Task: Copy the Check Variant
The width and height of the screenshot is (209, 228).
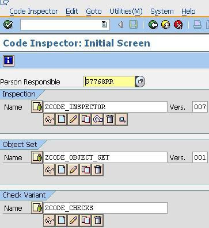Action: [x=86, y=221]
